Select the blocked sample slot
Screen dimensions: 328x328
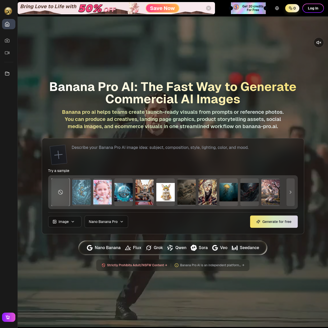pos(60,192)
